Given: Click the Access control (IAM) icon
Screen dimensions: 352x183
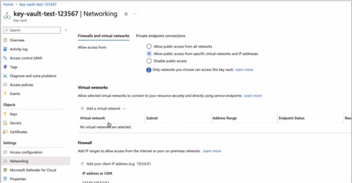Looking at the screenshot, I should tap(5, 58).
